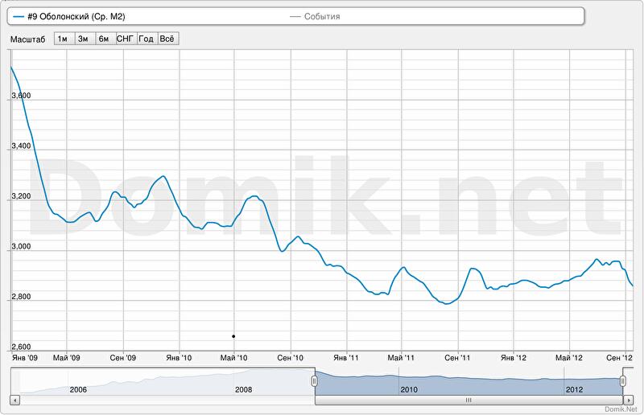This screenshot has width=644, height=415.
Task: Click the empty scrollbar track left of thumb
Action: tap(161, 399)
